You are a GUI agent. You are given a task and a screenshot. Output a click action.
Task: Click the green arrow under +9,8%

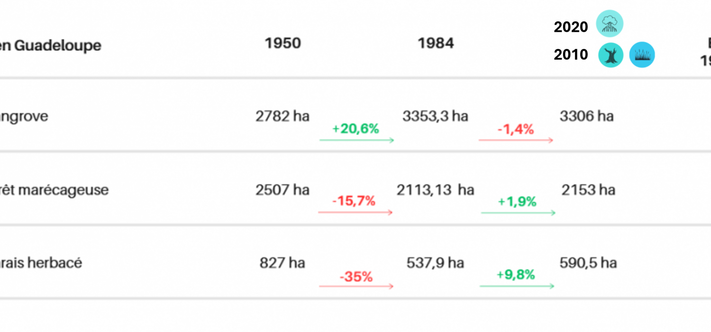point(517,286)
